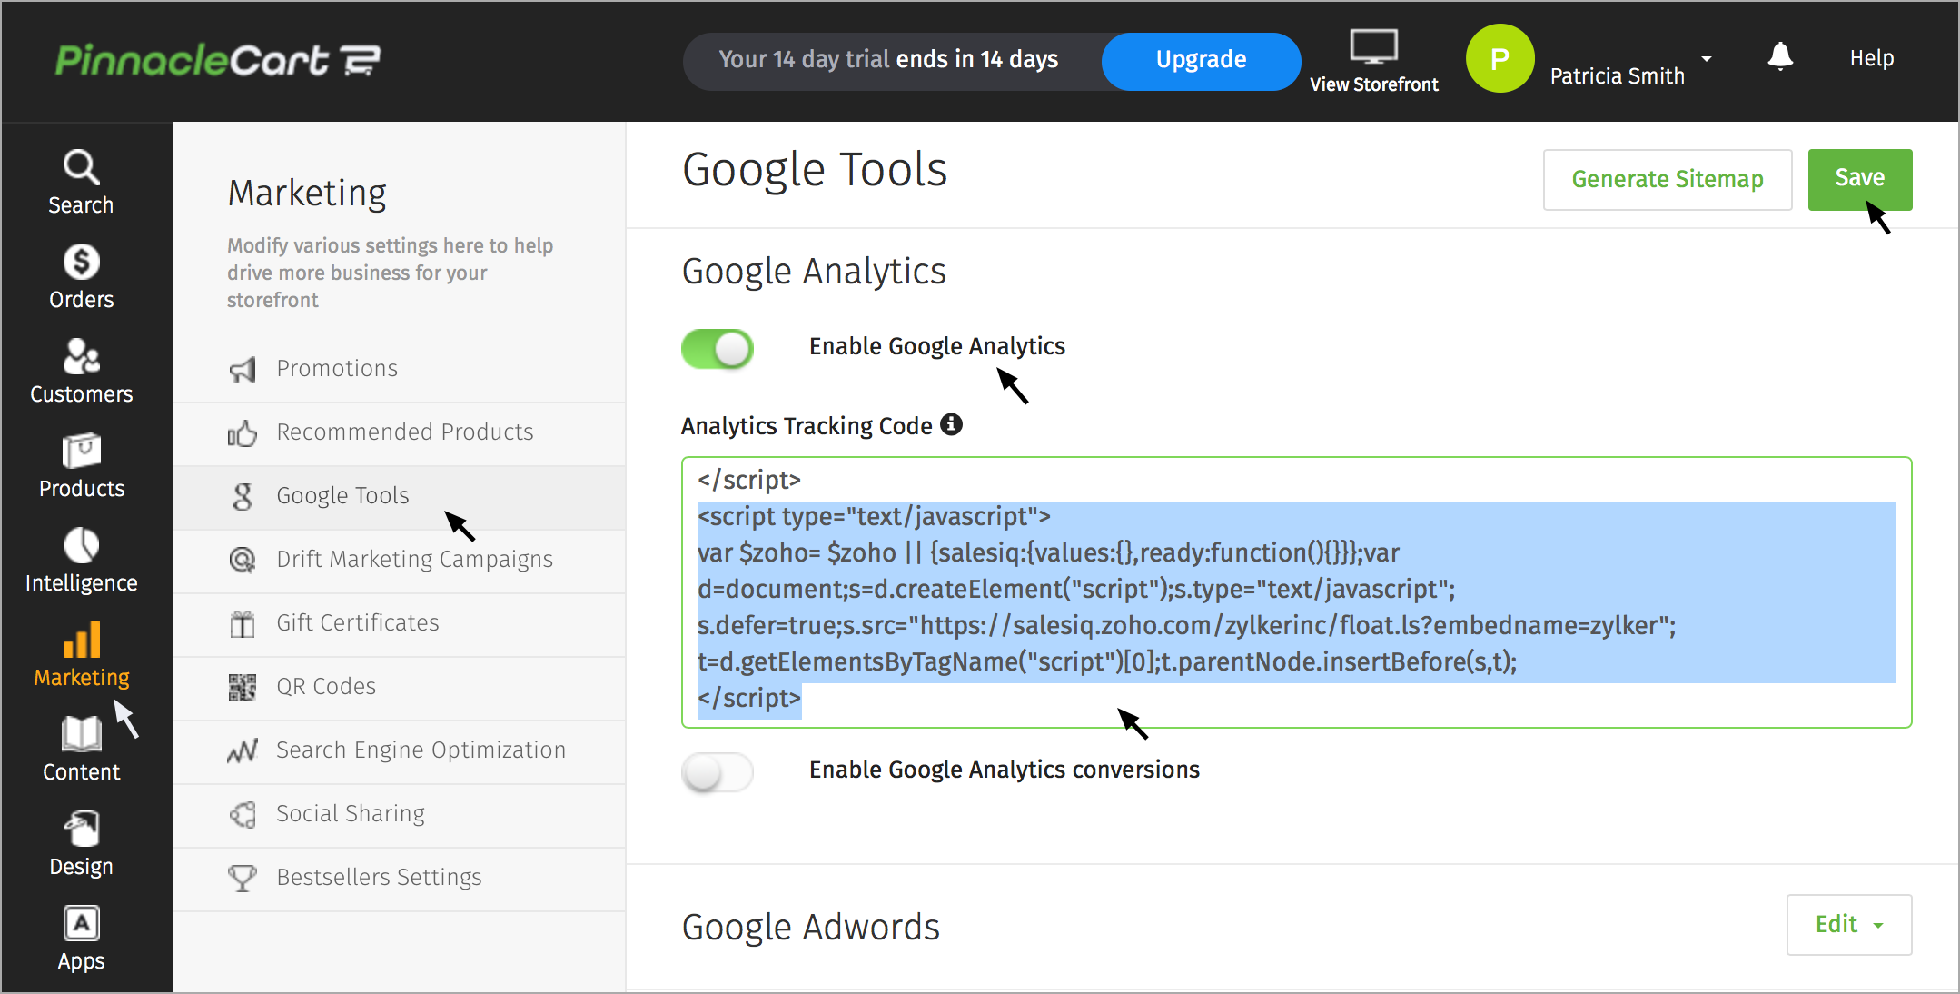Click the Google Adwords heading
The image size is (1960, 994).
(811, 927)
